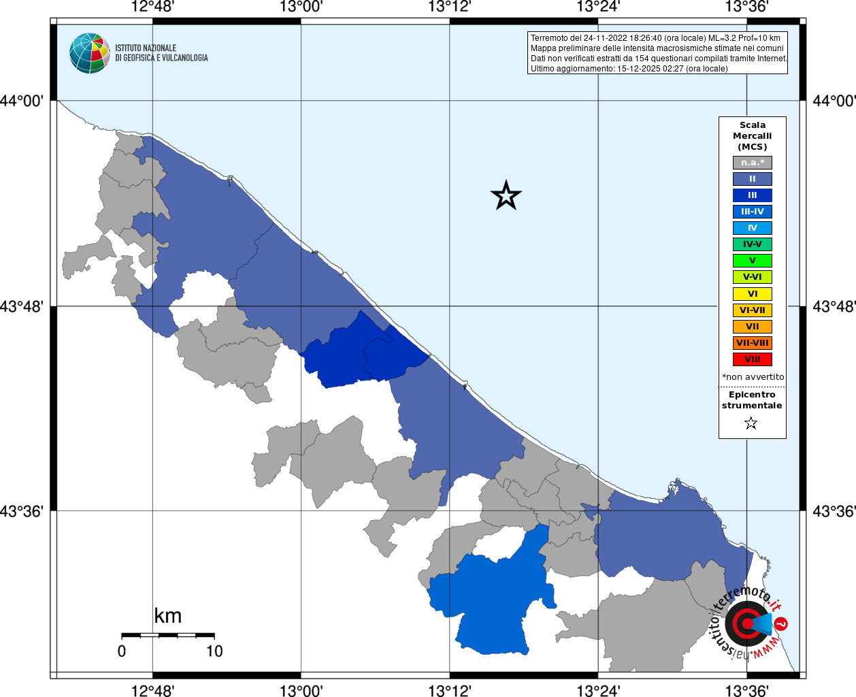
Task: Select the III-IV intensity legend swatch
Action: 753,212
